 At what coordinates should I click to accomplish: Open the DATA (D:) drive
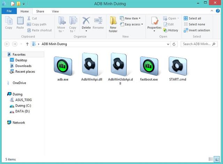pyautogui.click(x=20, y=111)
